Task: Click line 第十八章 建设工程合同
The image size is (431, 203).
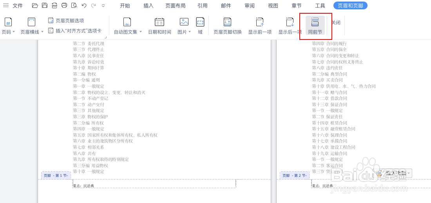Action: tap(333, 147)
